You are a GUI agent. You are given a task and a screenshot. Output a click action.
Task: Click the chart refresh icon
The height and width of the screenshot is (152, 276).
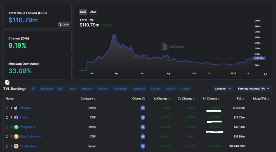click(265, 74)
